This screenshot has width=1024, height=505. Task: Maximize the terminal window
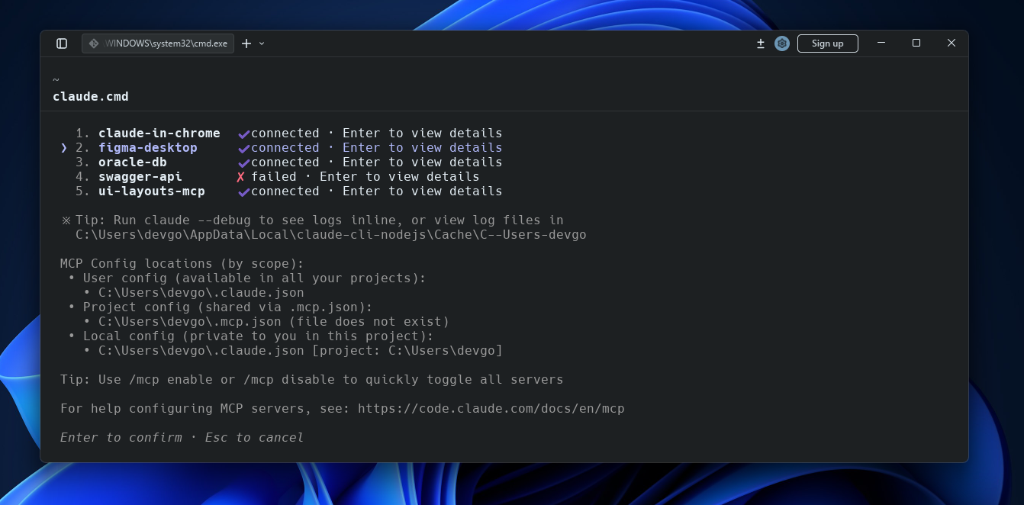(x=916, y=43)
